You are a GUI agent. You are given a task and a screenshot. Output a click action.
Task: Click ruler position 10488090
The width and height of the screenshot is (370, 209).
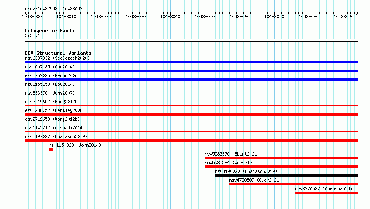[x=343, y=17]
